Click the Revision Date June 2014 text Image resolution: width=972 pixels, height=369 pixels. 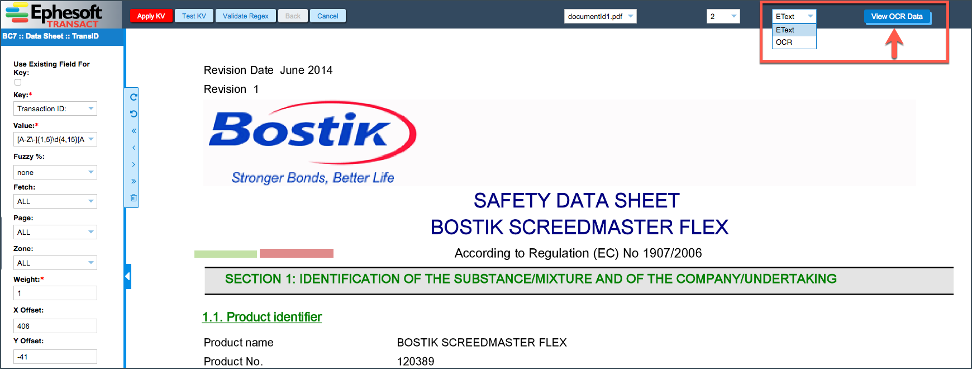click(268, 70)
